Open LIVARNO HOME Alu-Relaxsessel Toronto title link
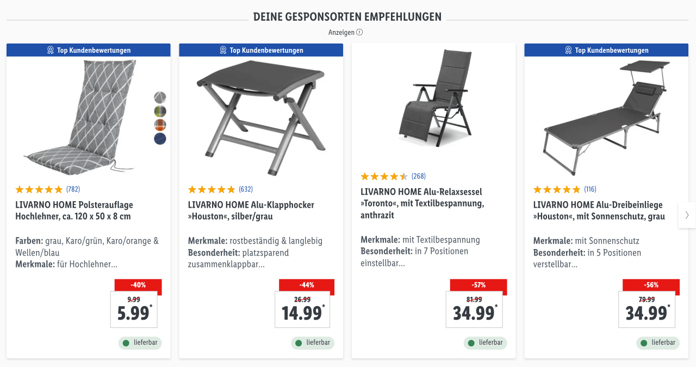The height and width of the screenshot is (367, 696). pyautogui.click(x=422, y=203)
